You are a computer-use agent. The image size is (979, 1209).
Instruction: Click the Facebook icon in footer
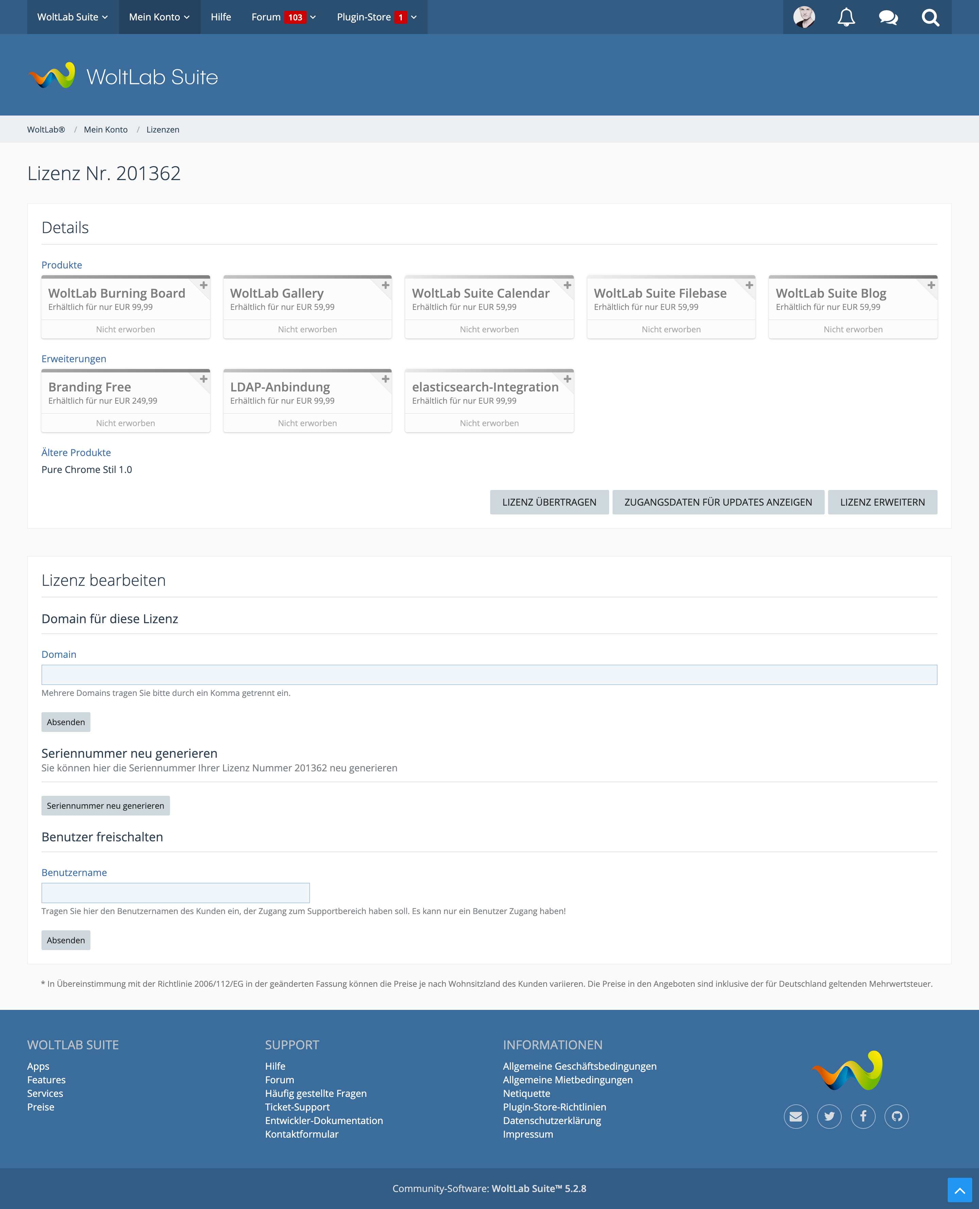(x=863, y=1116)
